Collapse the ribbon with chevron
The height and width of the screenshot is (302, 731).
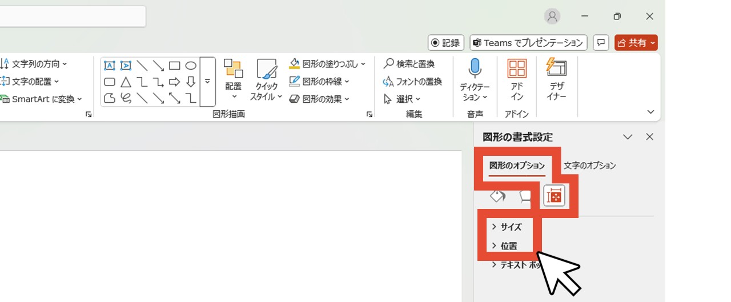click(x=651, y=112)
